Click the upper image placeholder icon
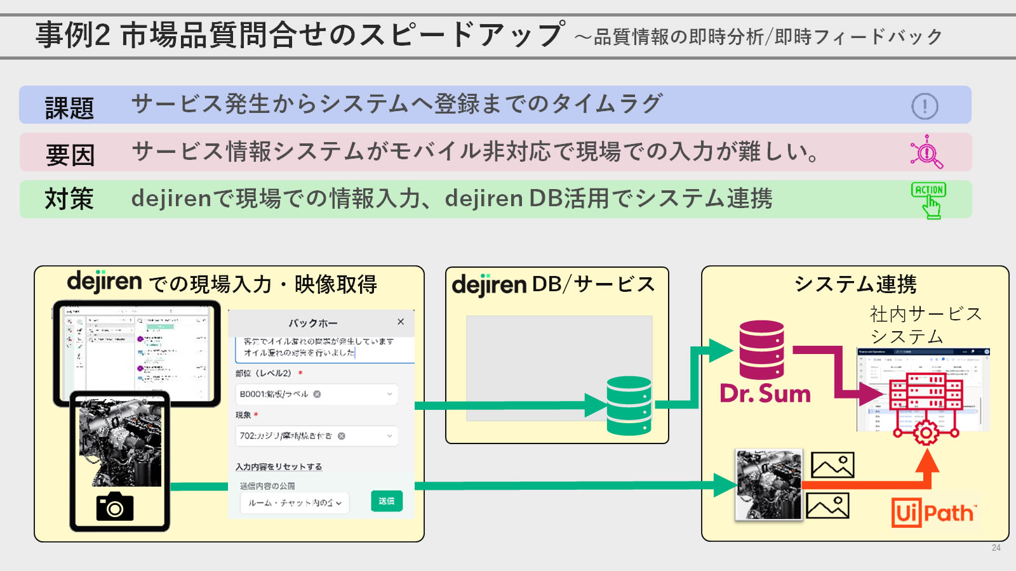Screen dimensions: 1016x571 pyautogui.click(x=832, y=465)
